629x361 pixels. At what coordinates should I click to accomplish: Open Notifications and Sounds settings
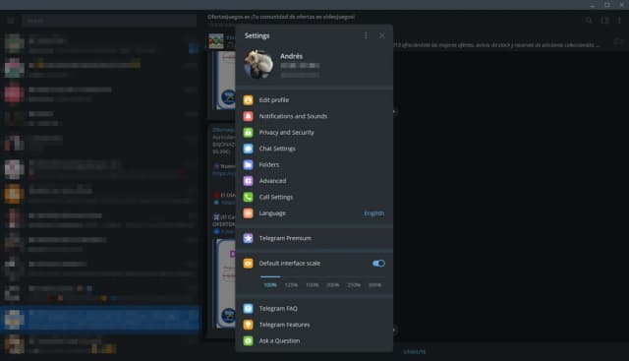[x=314, y=116]
